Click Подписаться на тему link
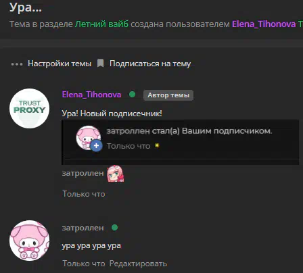 150,64
